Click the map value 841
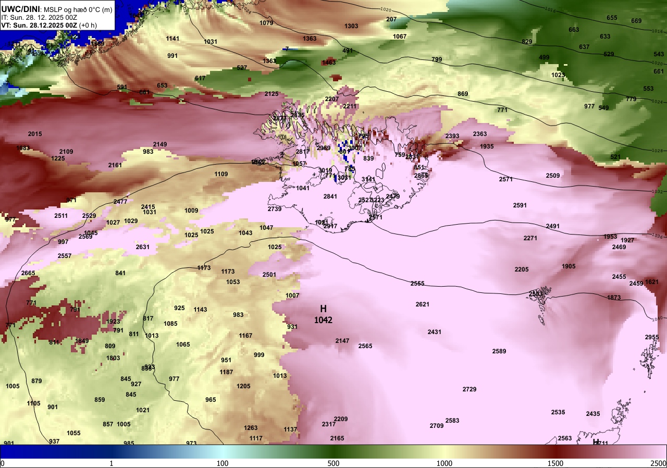This screenshot has width=667, height=468. point(120,273)
